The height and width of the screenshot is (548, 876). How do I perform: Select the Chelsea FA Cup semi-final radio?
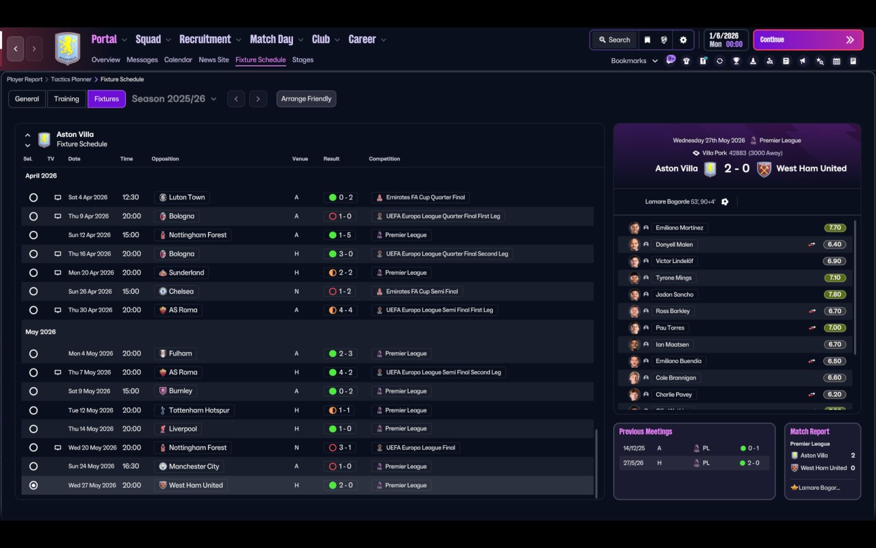(x=34, y=292)
